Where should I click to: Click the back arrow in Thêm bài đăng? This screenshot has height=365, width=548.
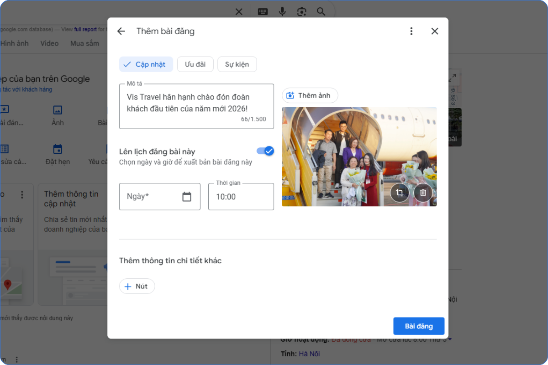click(x=121, y=31)
